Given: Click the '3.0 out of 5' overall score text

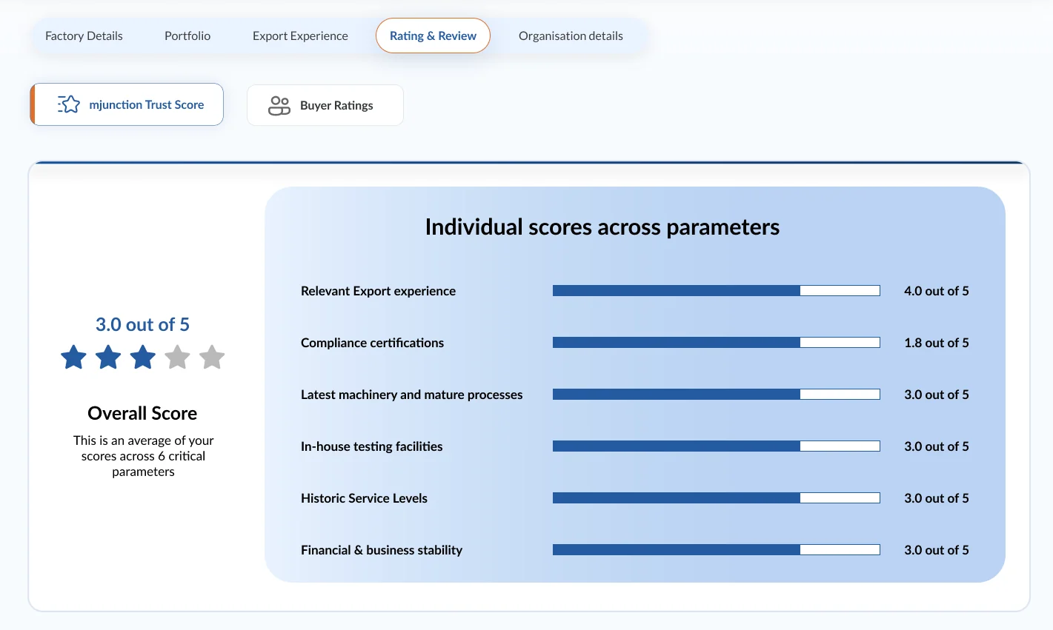Looking at the screenshot, I should pos(142,324).
